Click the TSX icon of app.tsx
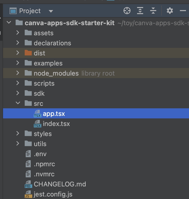The image size is (189, 199). point(38,114)
